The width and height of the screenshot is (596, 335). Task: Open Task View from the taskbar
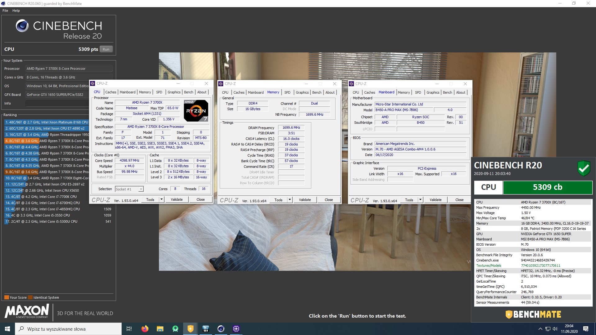pyautogui.click(x=129, y=329)
